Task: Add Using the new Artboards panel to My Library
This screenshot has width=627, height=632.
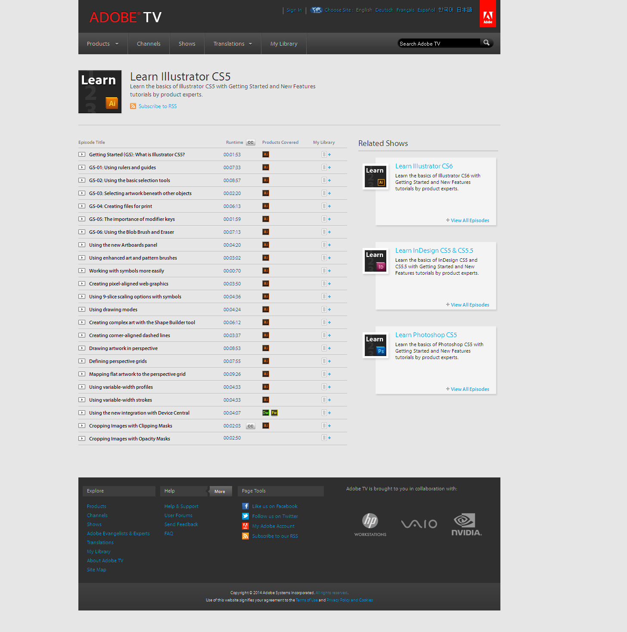Action: pos(326,245)
